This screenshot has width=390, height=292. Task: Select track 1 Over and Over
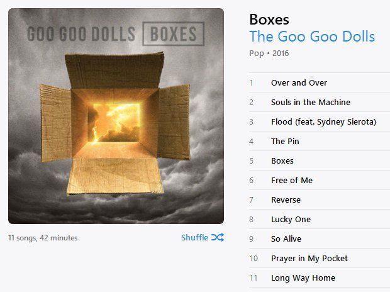320,82
